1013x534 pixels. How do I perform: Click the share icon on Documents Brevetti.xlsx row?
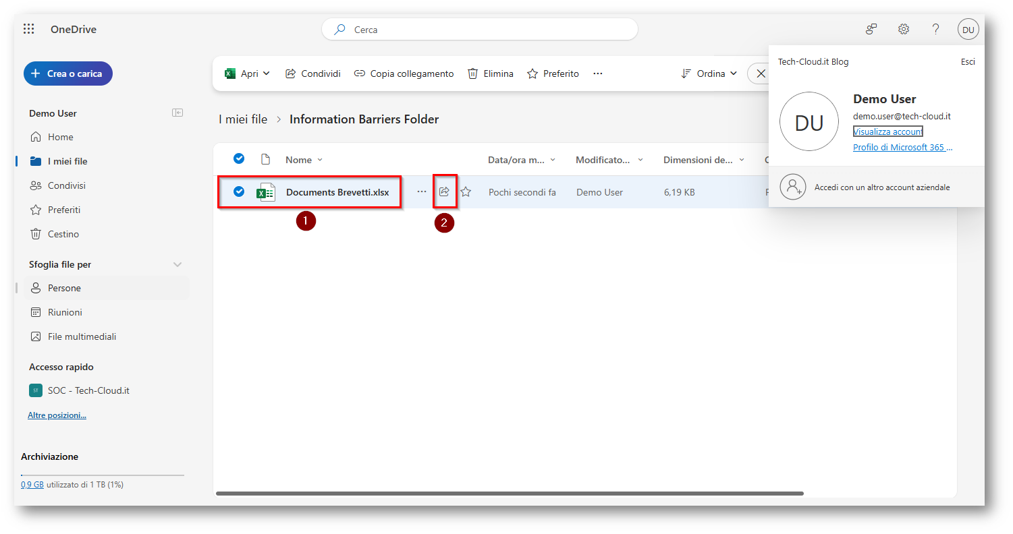pyautogui.click(x=444, y=192)
